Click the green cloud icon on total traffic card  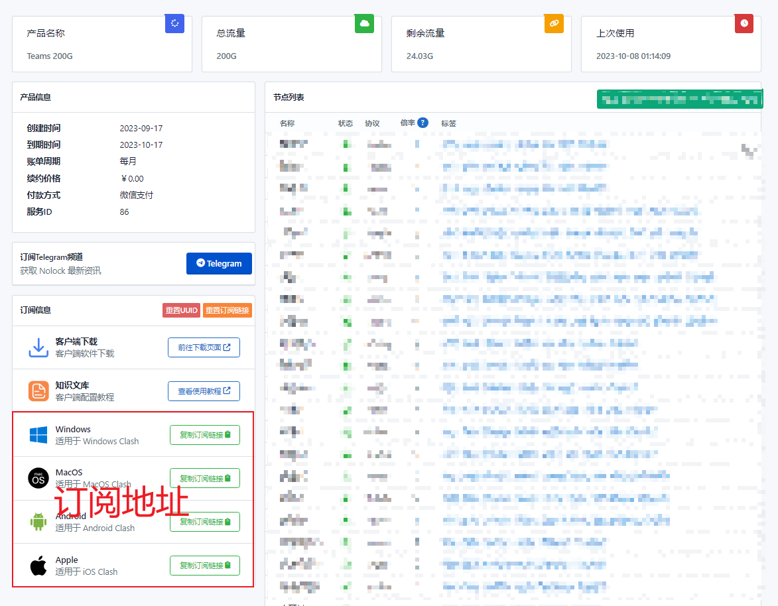(x=364, y=23)
